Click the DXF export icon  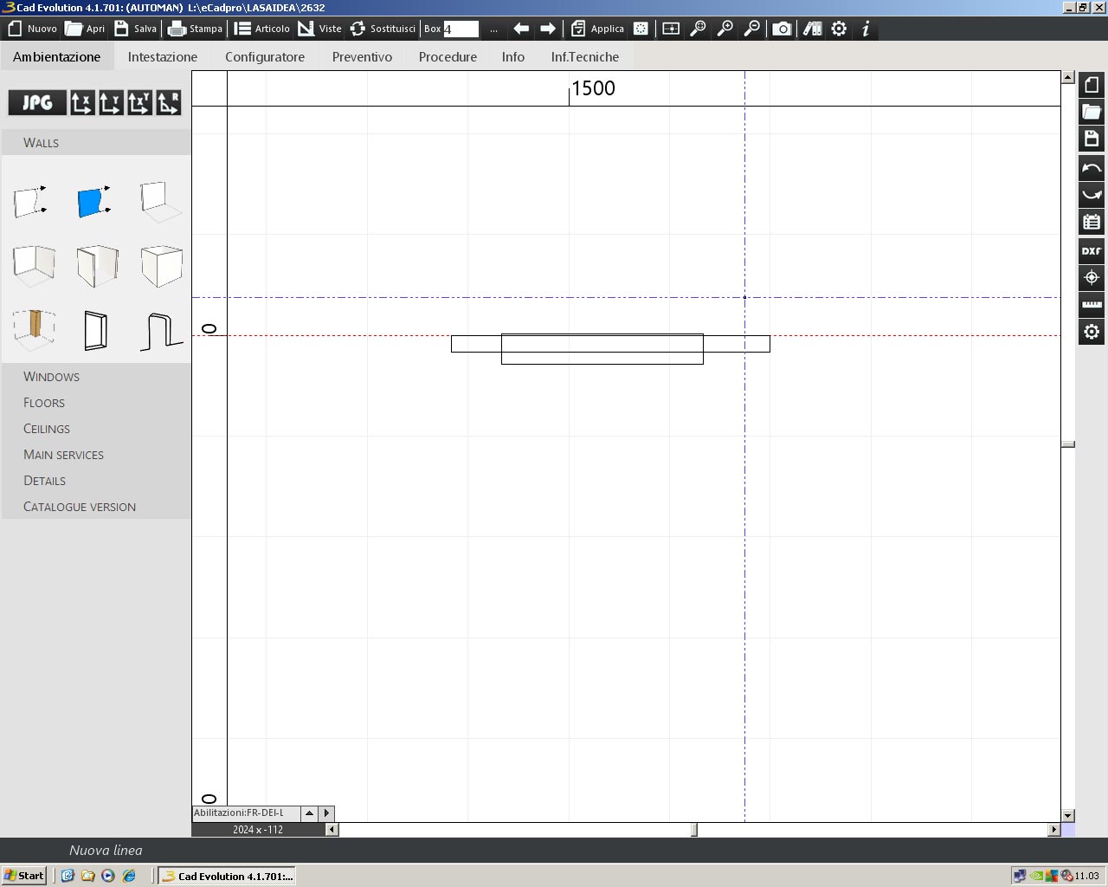1092,250
